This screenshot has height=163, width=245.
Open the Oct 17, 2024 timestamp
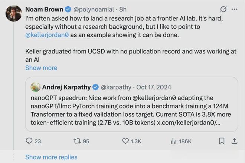[x=154, y=87]
